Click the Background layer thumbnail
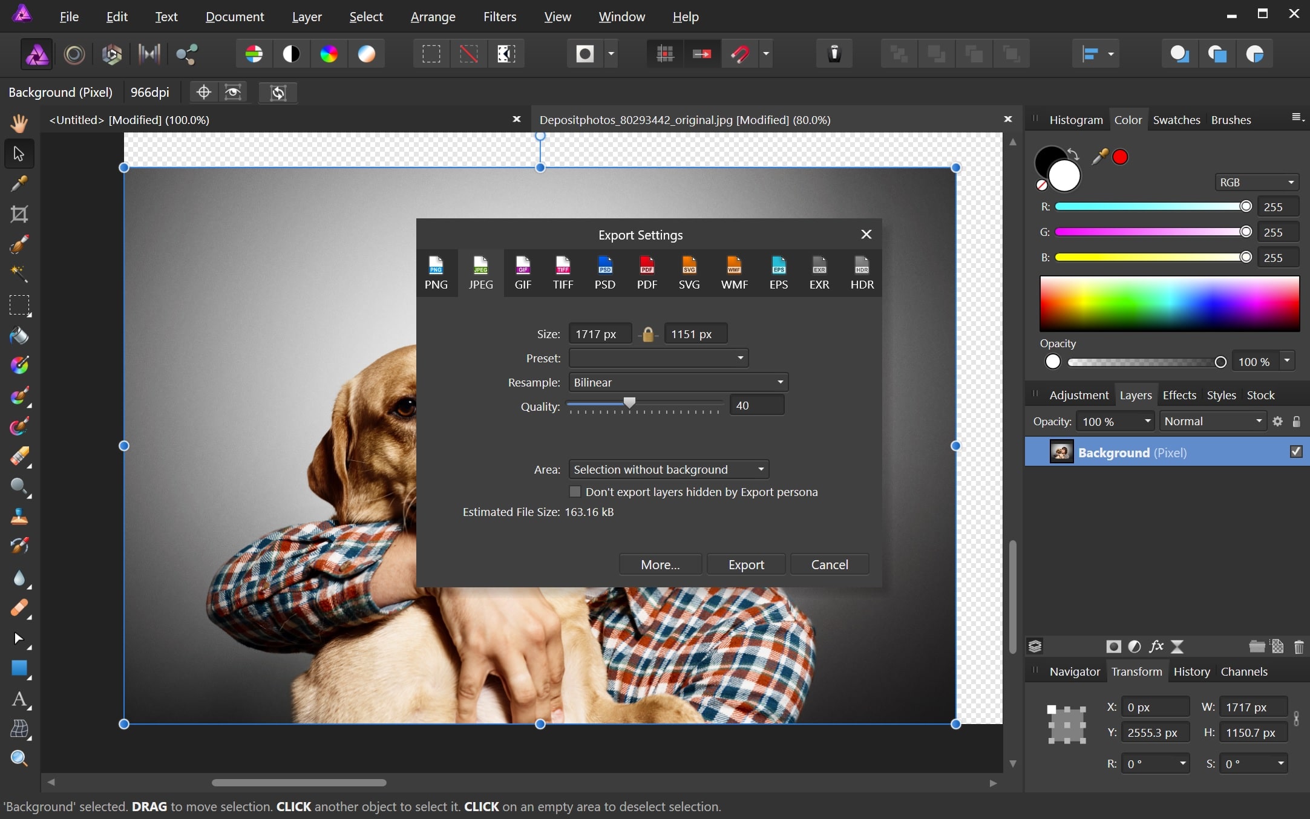Image resolution: width=1310 pixels, height=819 pixels. pyautogui.click(x=1061, y=453)
